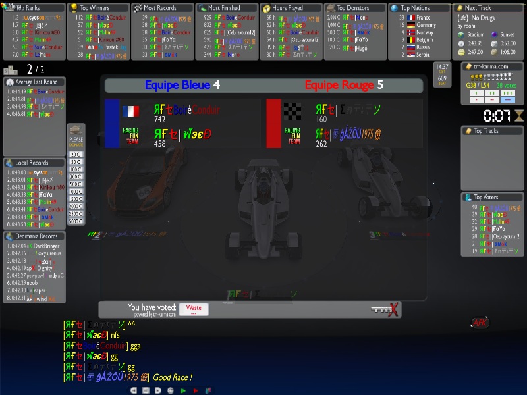Click the Most Finished panel icon
The image size is (527, 395).
pos(202,8)
